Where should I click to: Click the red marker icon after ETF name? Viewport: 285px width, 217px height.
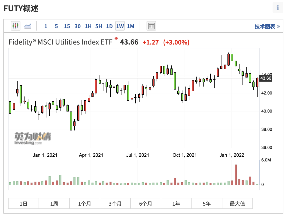pyautogui.click(x=116, y=38)
